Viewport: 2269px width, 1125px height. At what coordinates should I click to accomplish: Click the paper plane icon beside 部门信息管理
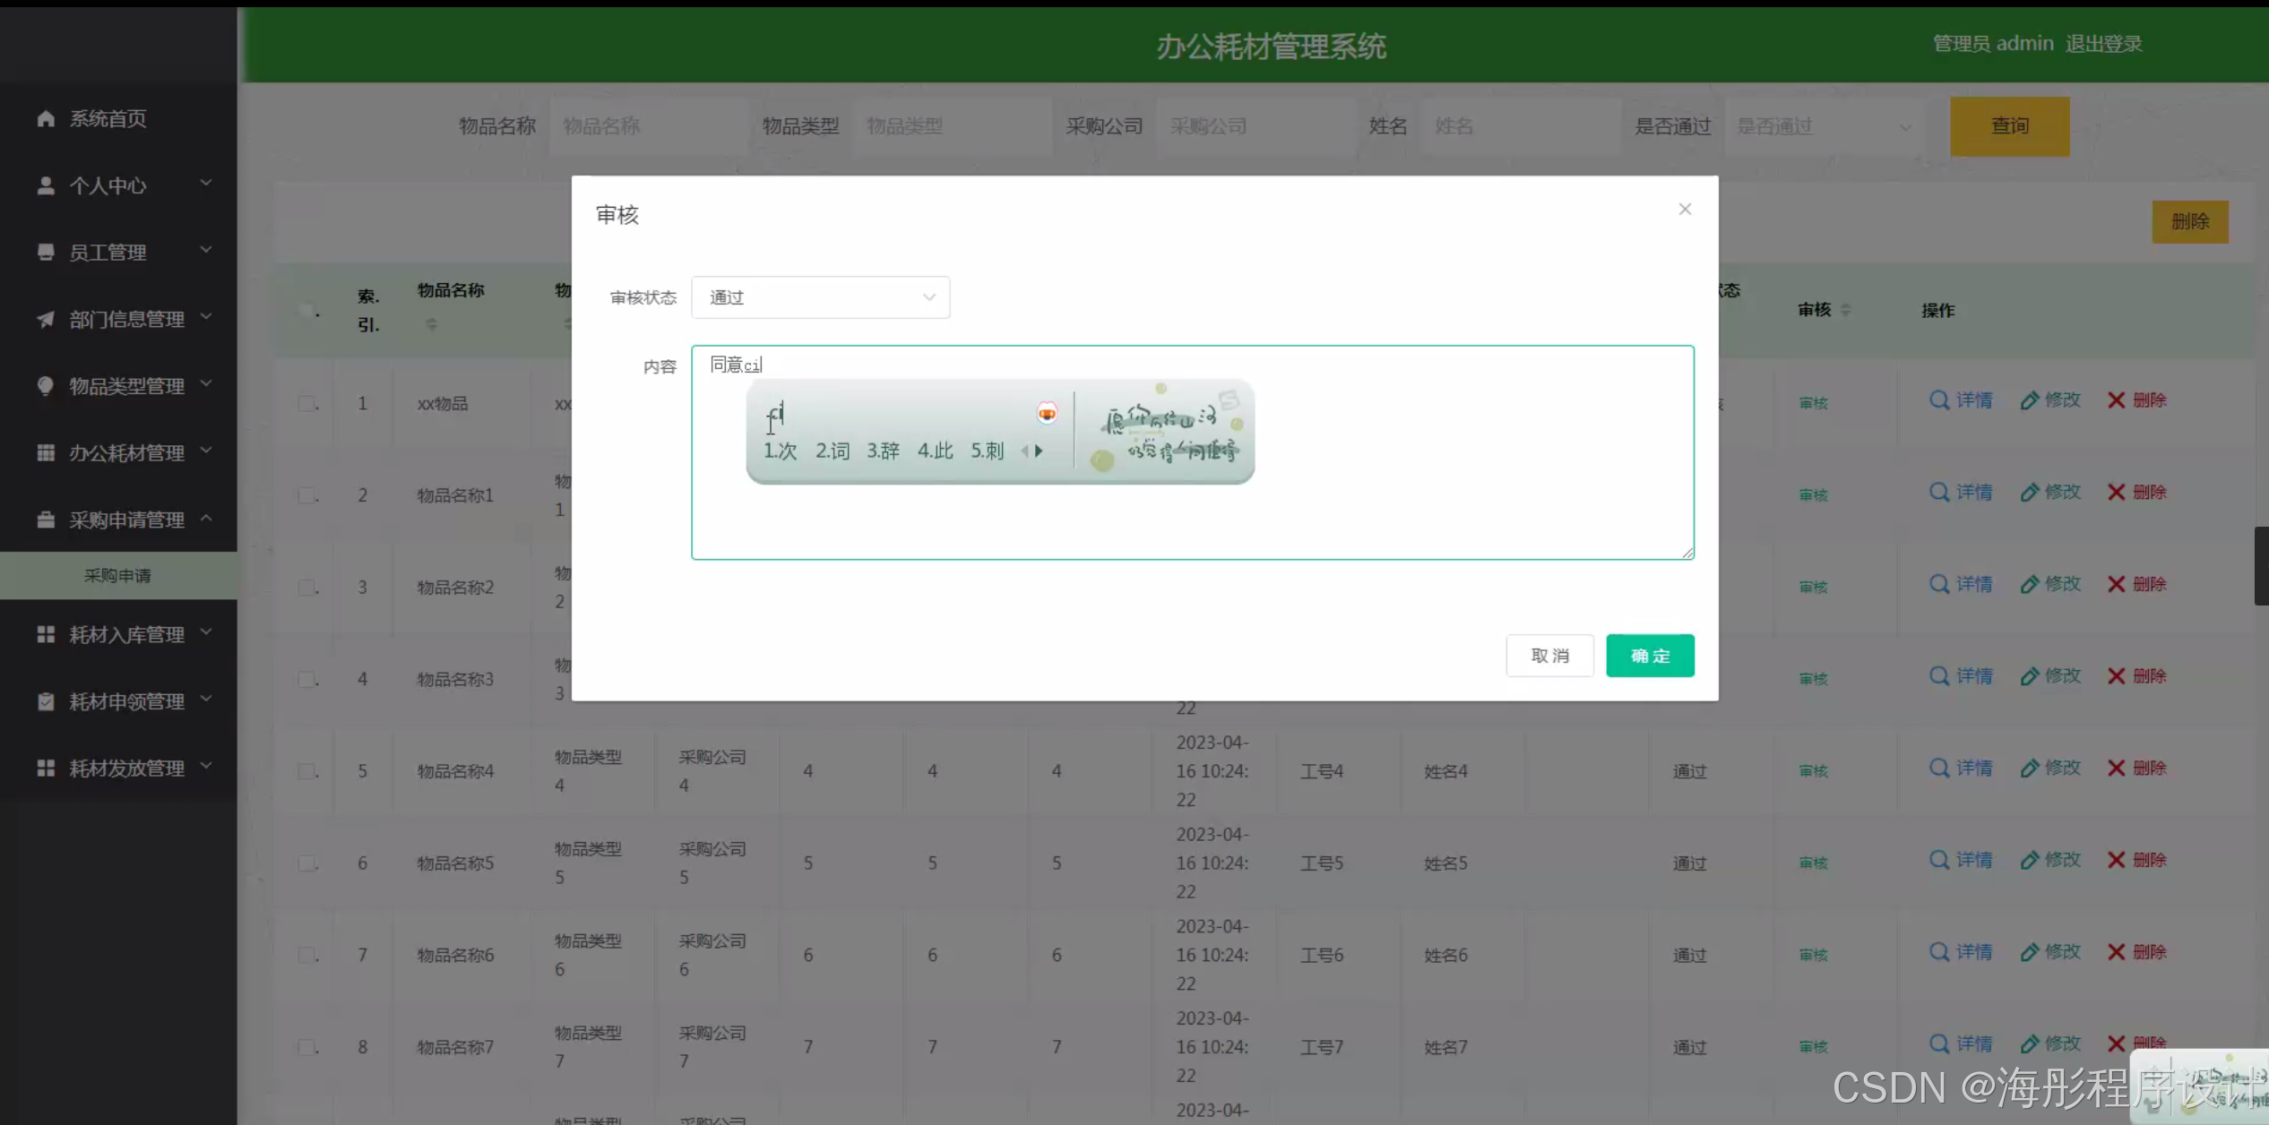(x=46, y=319)
